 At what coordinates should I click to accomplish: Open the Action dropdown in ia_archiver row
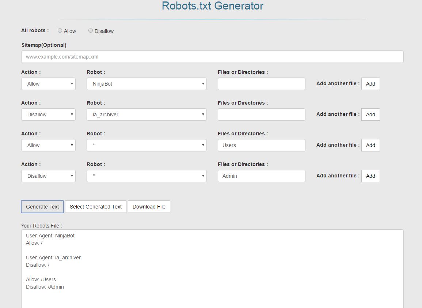[48, 114]
